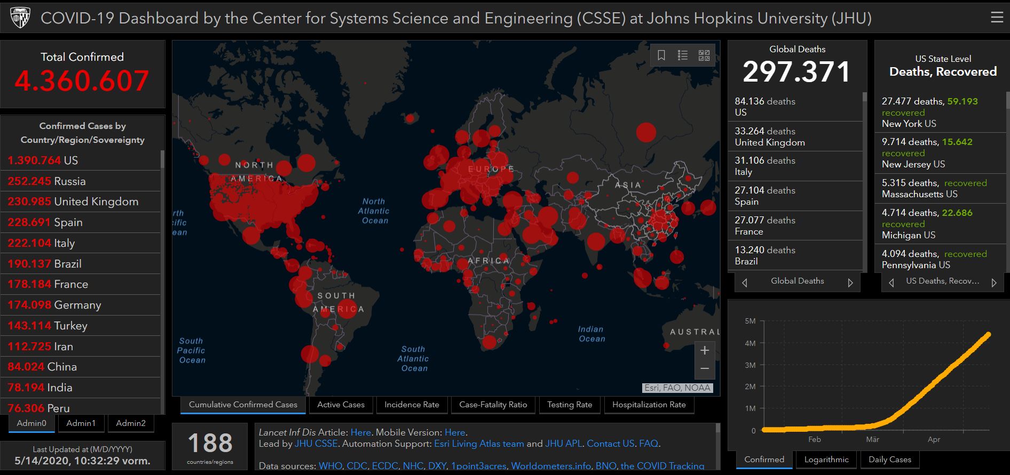Open the hamburger menu in the header

pyautogui.click(x=997, y=18)
